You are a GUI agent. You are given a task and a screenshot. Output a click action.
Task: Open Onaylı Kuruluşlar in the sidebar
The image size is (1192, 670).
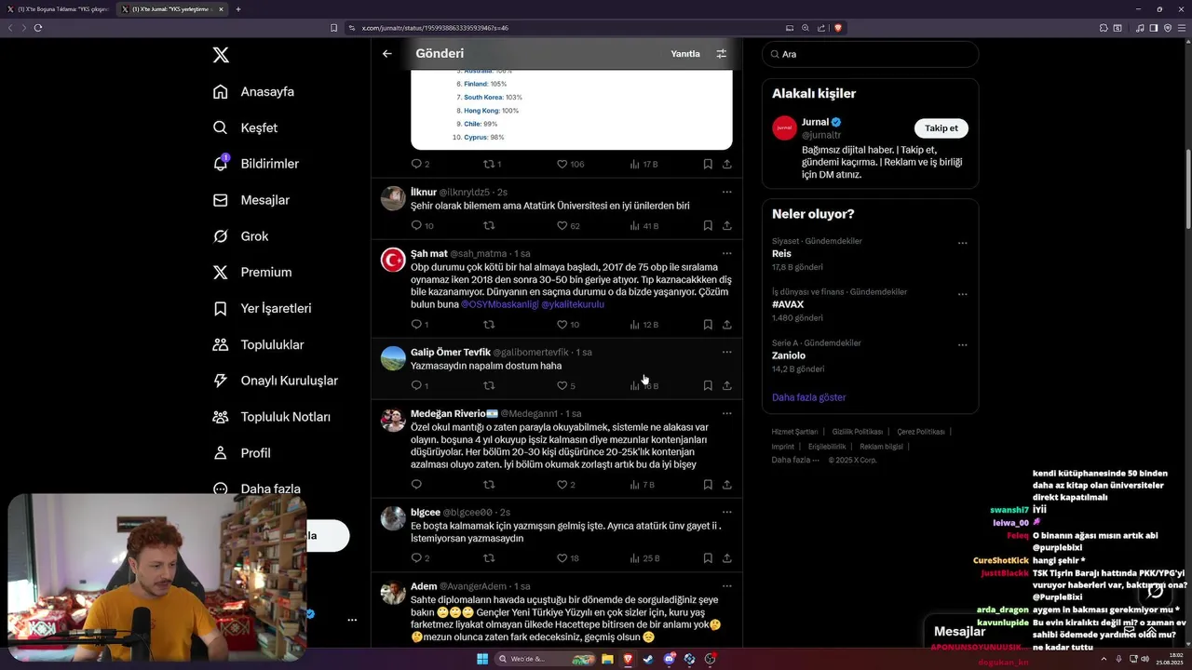275,381
